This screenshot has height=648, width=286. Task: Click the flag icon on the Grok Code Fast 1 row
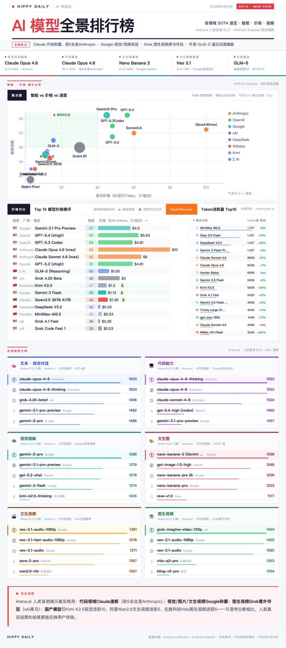tap(15, 328)
